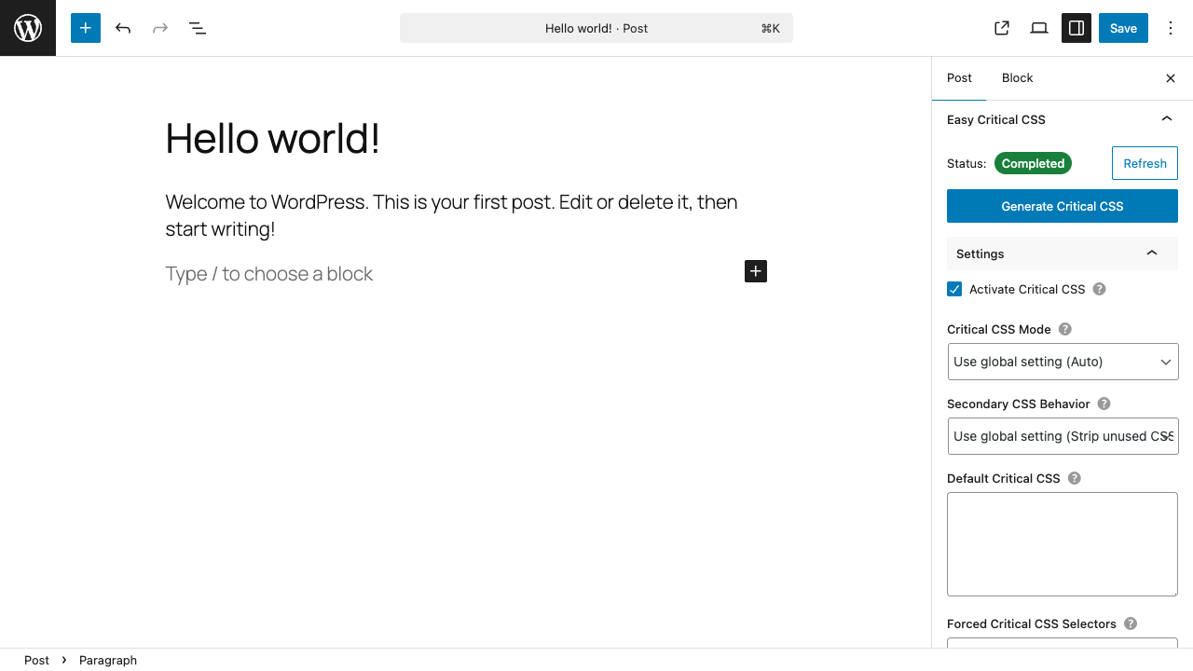The height and width of the screenshot is (671, 1193).
Task: Add a block using the canvas plus button
Action: click(x=755, y=271)
